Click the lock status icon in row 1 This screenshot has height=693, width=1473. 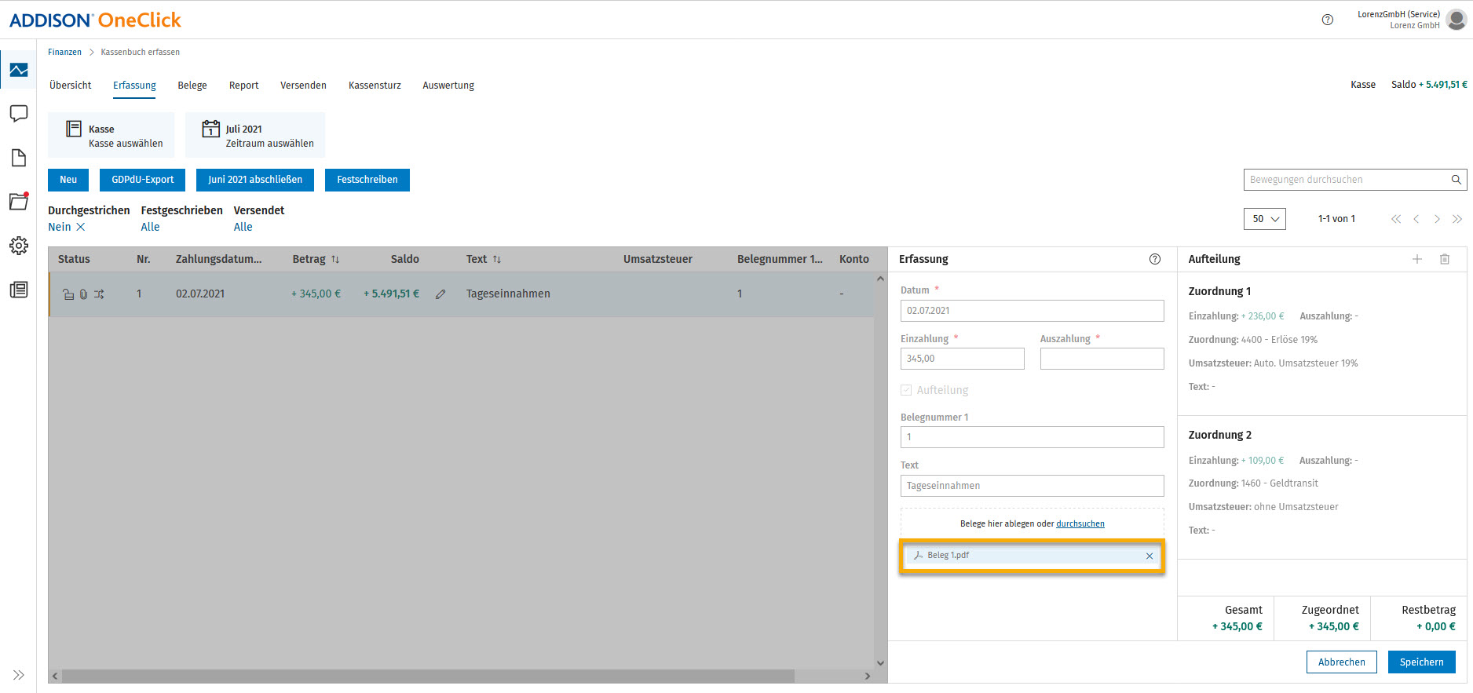(x=68, y=294)
